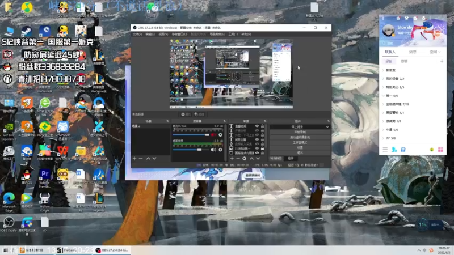This screenshot has height=255, width=454.
Task: Click the Exit button in OBS Controls
Action: click(x=300, y=152)
